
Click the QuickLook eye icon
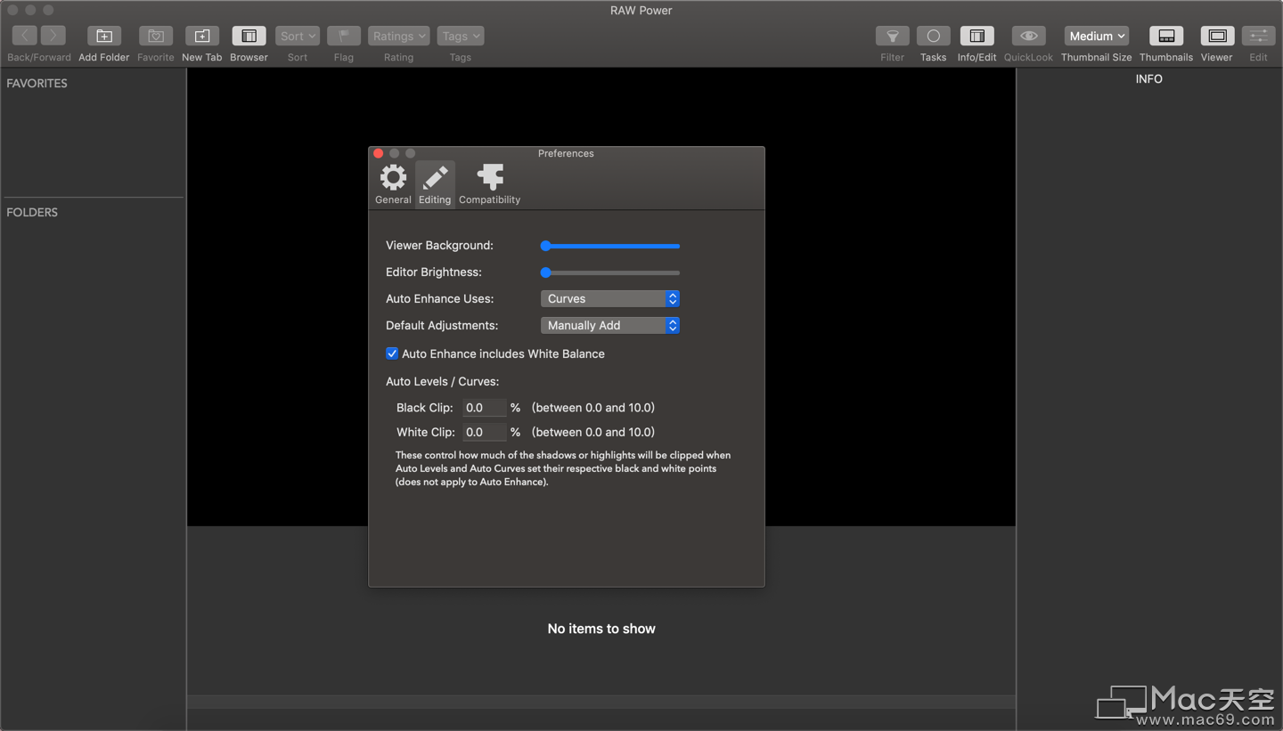click(x=1029, y=36)
